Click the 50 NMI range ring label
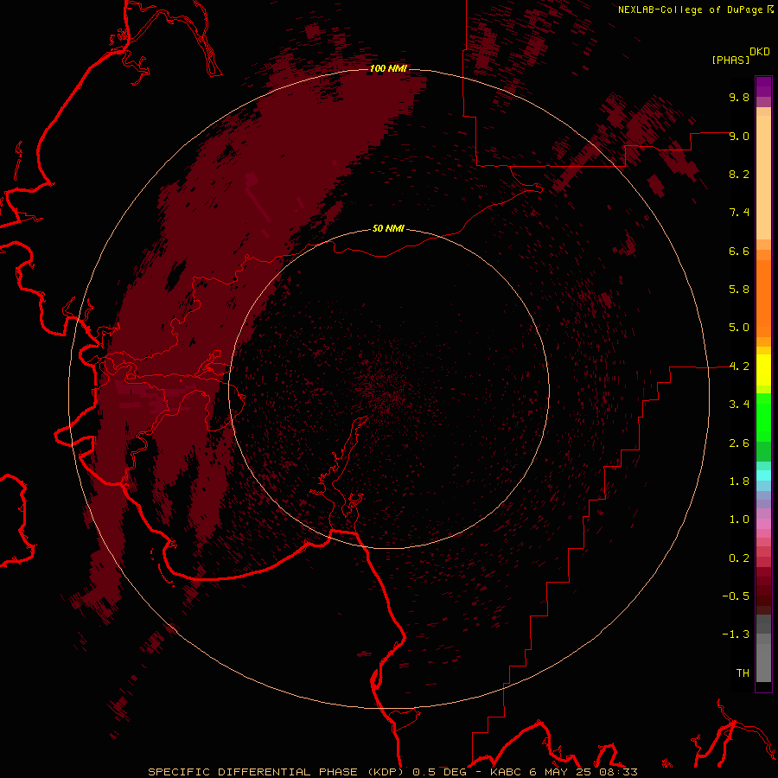Viewport: 778px width, 778px height. [x=388, y=228]
